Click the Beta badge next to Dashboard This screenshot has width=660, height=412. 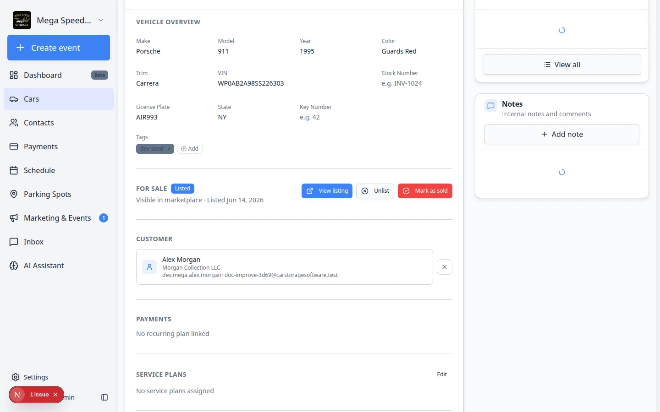click(99, 75)
